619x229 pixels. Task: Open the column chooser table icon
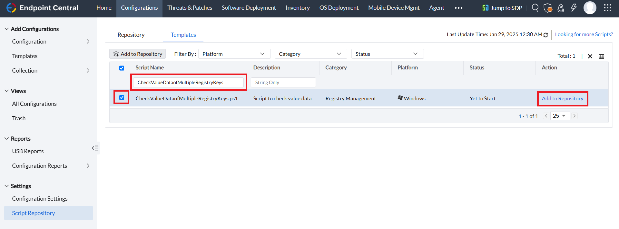click(x=601, y=56)
